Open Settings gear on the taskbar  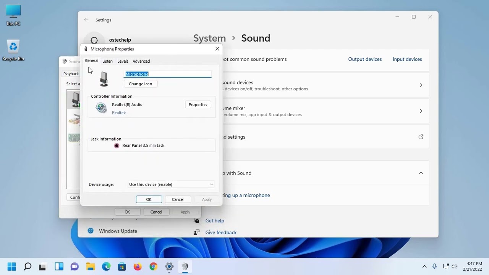169,267
